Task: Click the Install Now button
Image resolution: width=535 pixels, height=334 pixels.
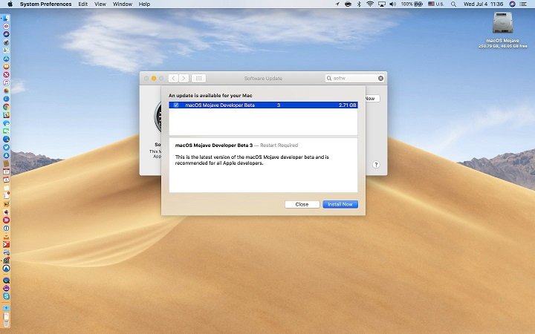Action: point(340,204)
